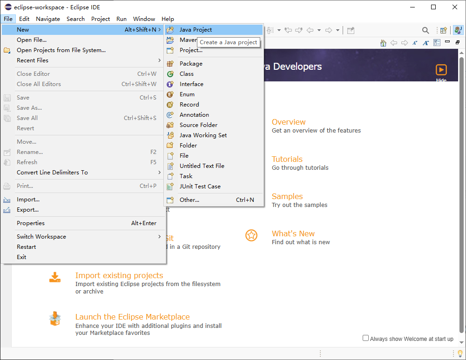
Task: Click the Annotation icon in New submenu
Action: click(170, 115)
